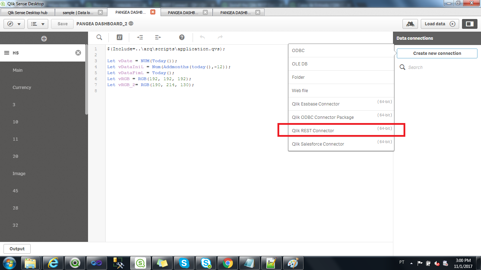Redo the last script edit
Screen dimensions: 481x270
[220, 37]
